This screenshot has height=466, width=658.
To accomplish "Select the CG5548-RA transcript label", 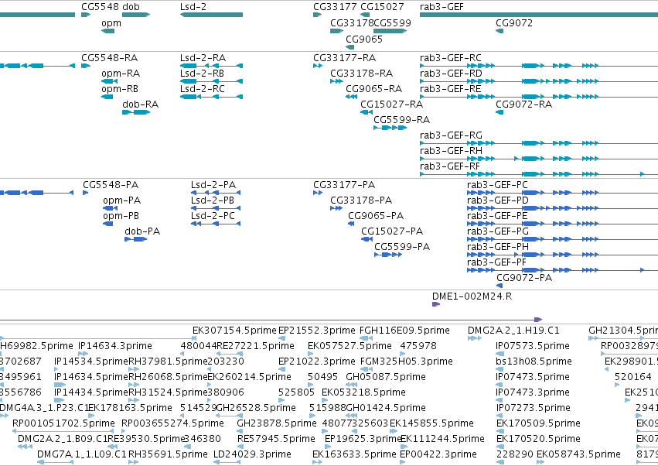I will pyautogui.click(x=110, y=57).
